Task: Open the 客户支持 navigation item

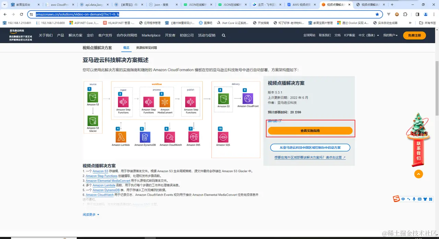Action: point(105,35)
